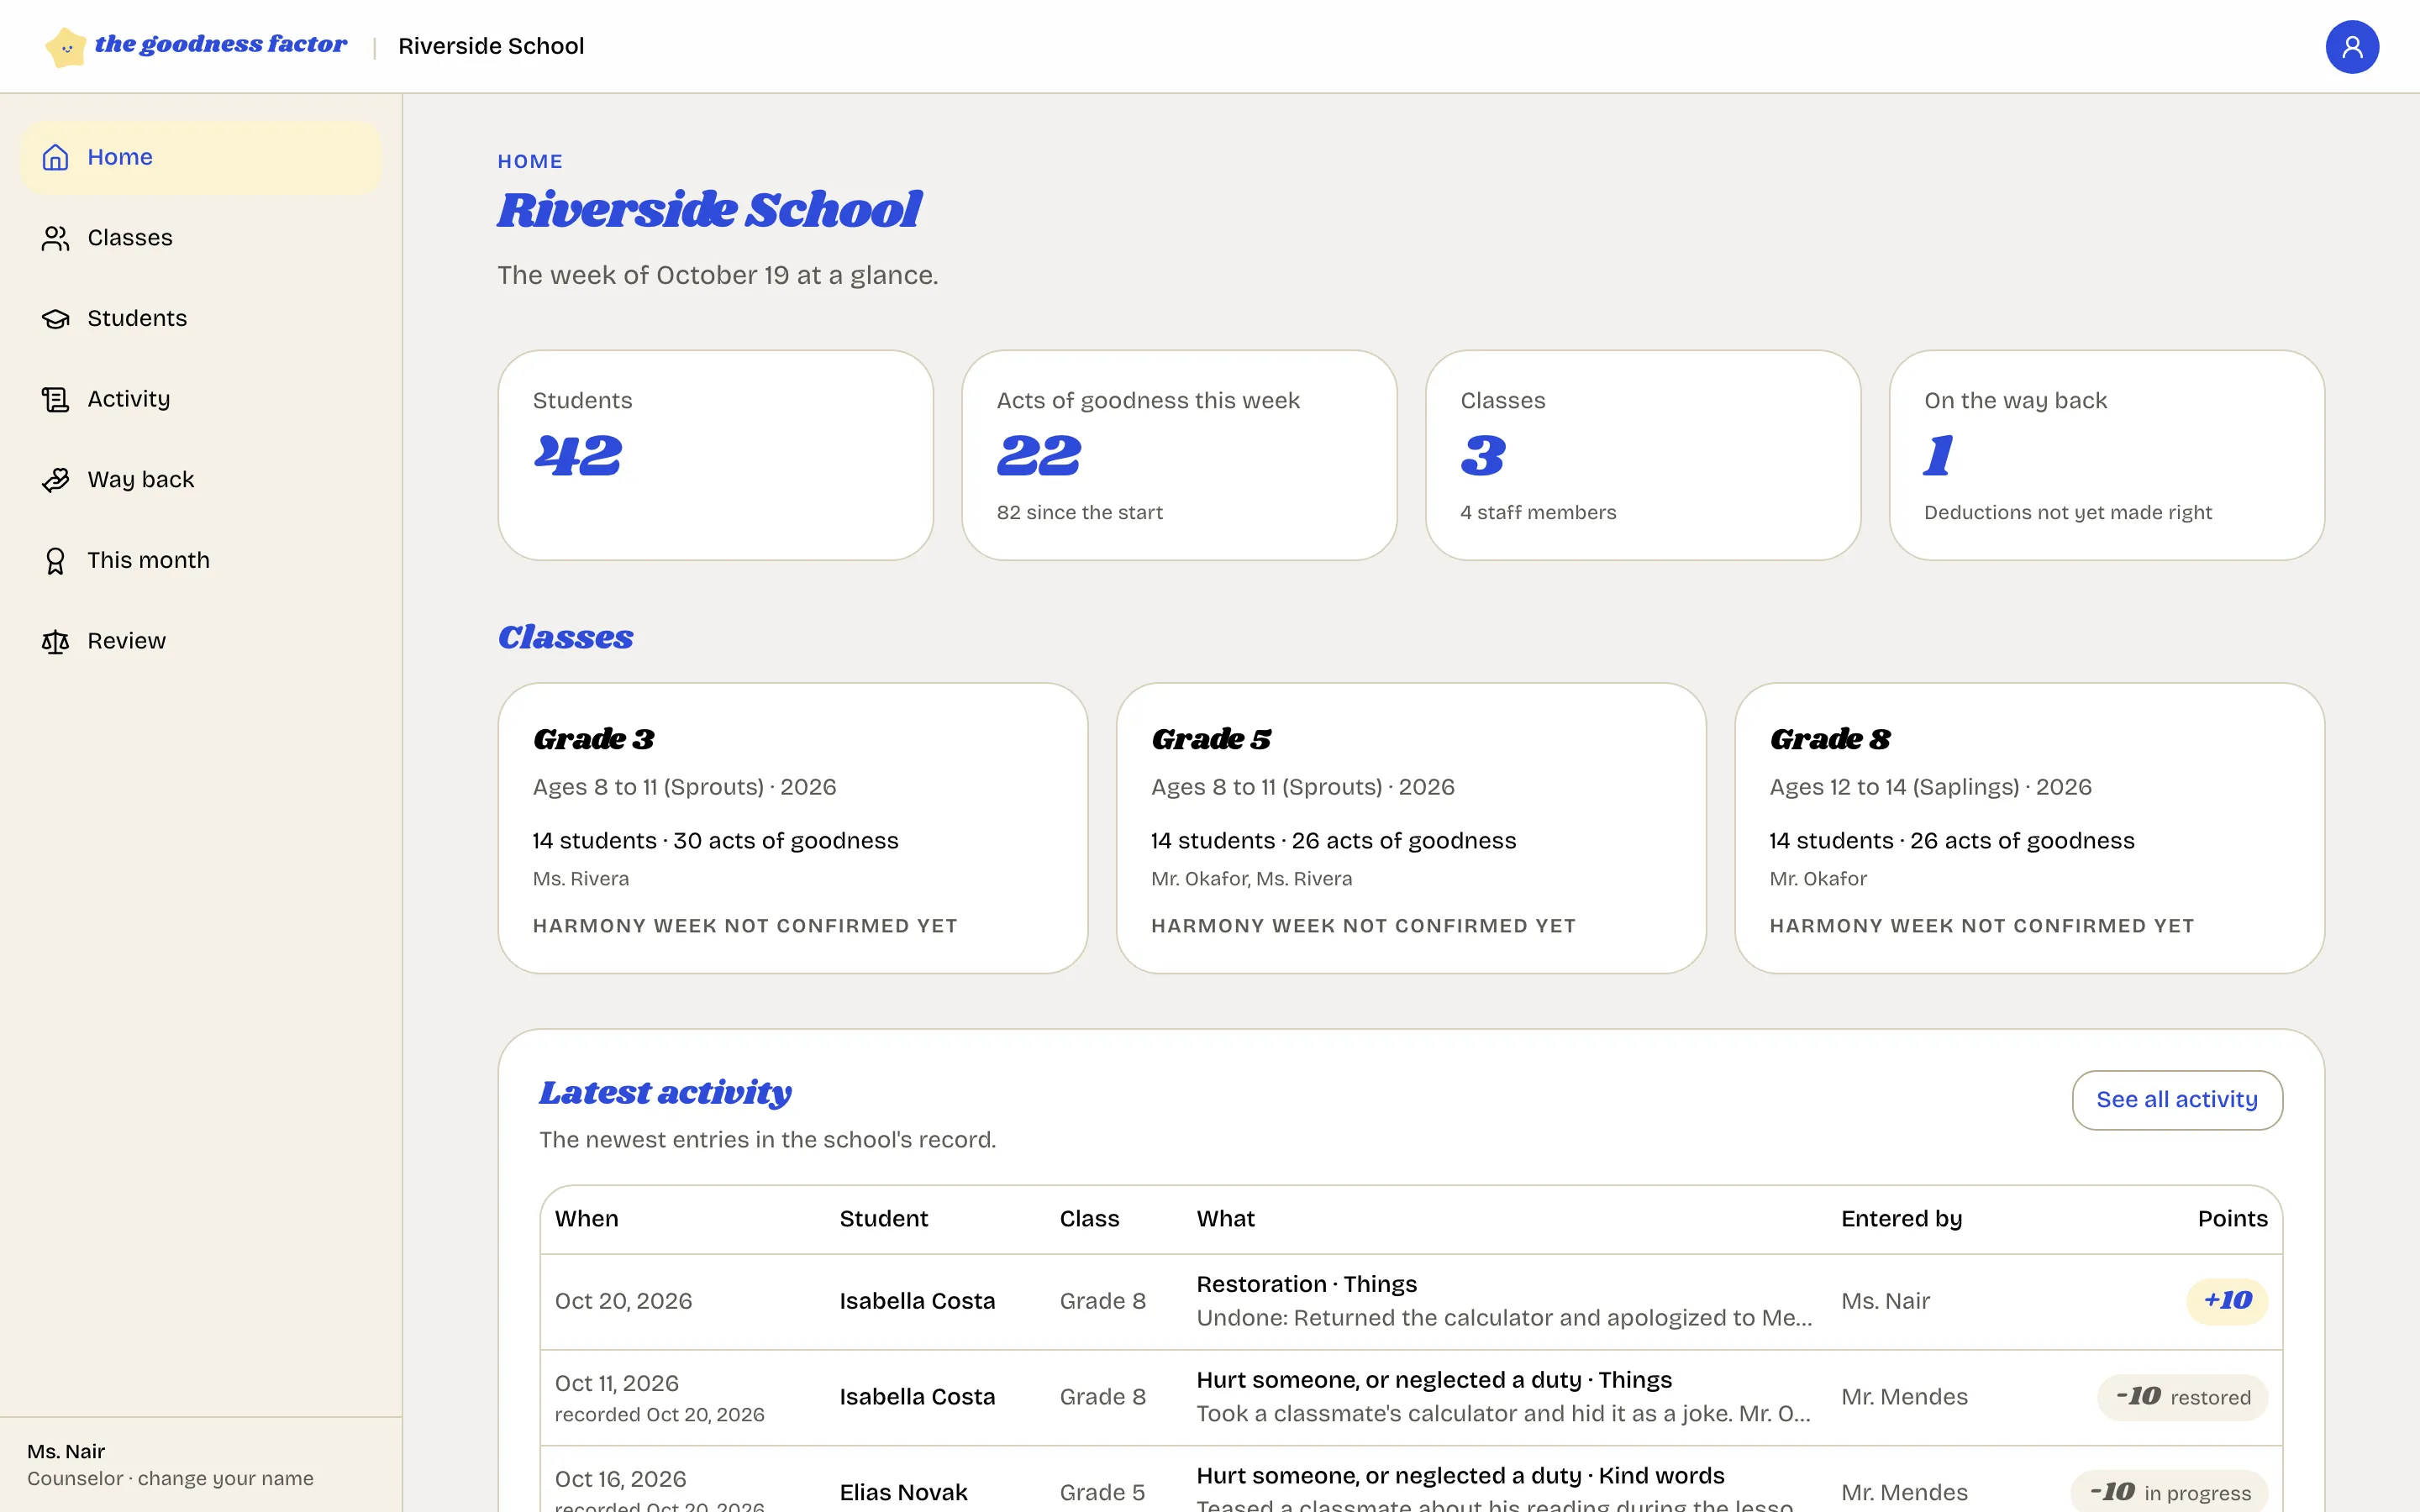Select the On the way back stat card
This screenshot has height=1512, width=2420.
(x=2107, y=455)
